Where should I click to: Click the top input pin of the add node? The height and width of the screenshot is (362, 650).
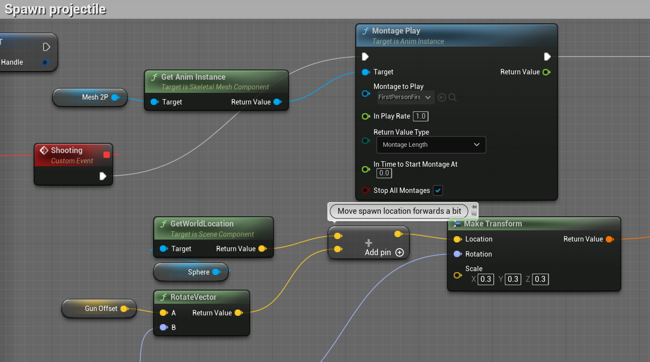[338, 236]
